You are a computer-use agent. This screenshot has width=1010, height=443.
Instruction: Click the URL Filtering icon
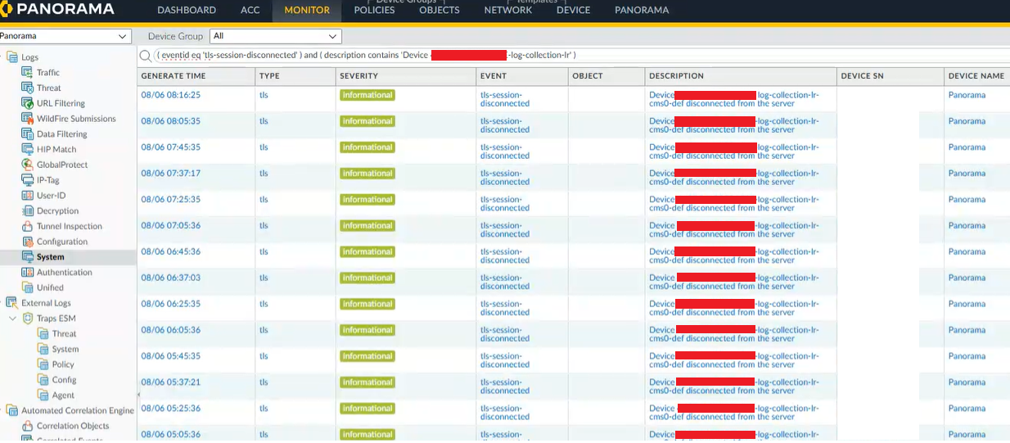tap(27, 103)
